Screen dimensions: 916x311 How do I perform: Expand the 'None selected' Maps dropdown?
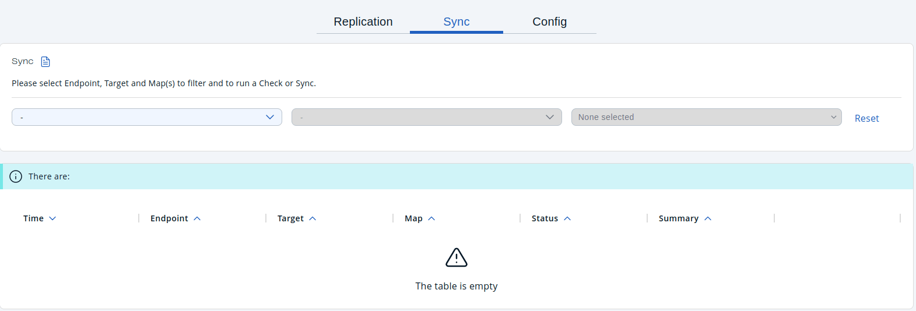tap(706, 117)
